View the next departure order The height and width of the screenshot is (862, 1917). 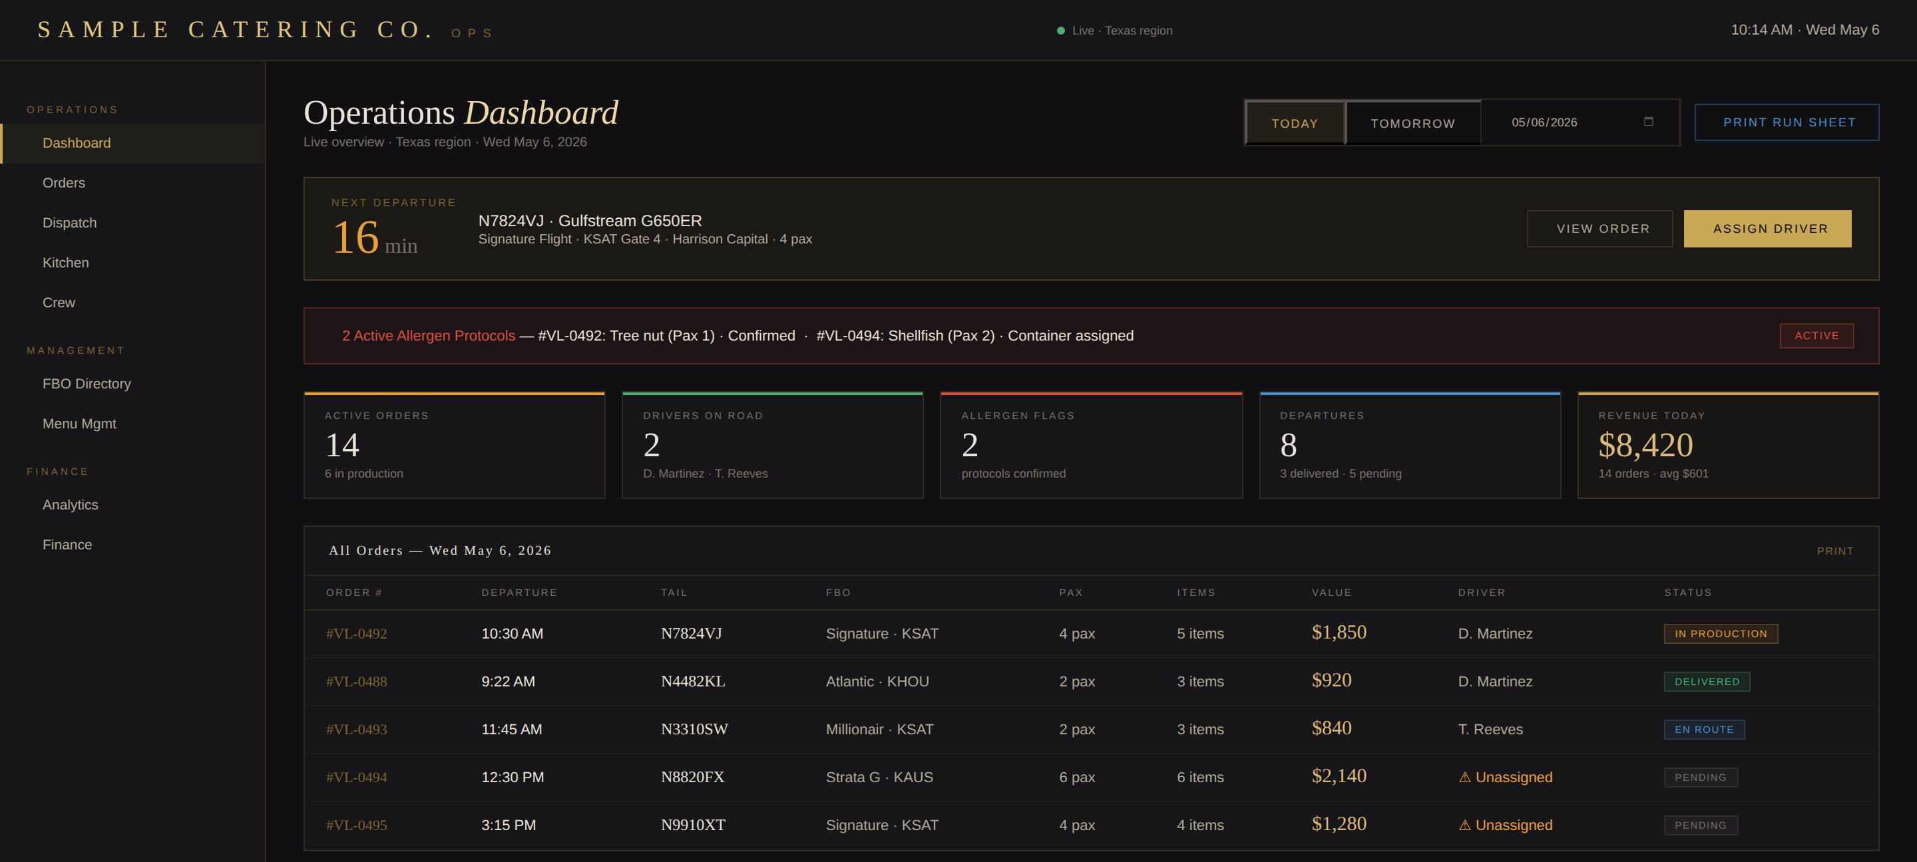tap(1600, 228)
